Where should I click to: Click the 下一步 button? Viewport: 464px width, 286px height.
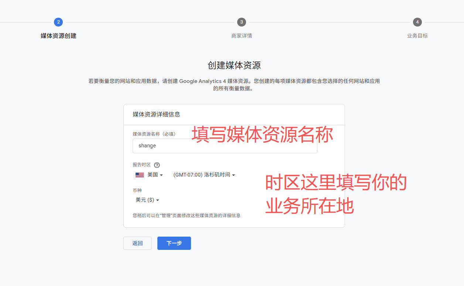coord(174,243)
